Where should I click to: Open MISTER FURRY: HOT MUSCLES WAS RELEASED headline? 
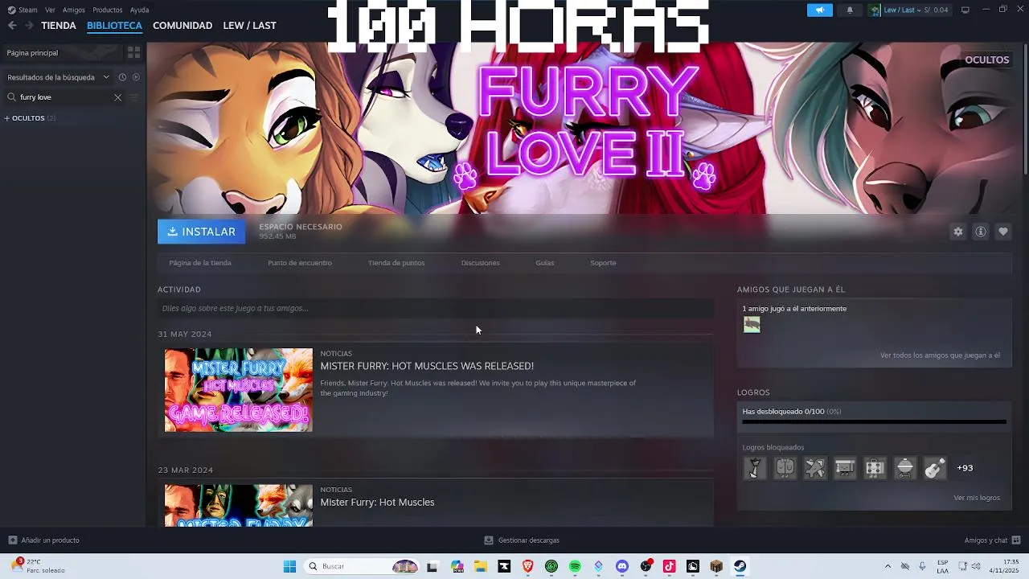click(427, 366)
